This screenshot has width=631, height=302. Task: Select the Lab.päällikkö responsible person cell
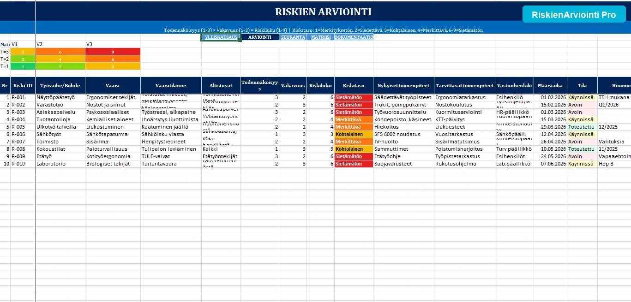(514, 164)
